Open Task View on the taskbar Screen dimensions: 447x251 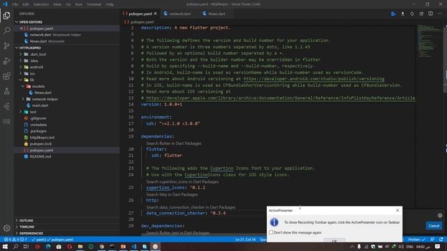click(x=26, y=246)
